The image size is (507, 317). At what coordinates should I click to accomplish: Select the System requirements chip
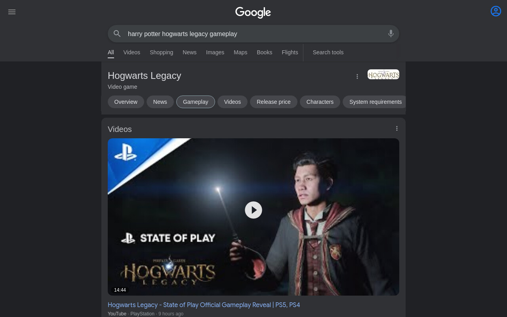pyautogui.click(x=374, y=102)
